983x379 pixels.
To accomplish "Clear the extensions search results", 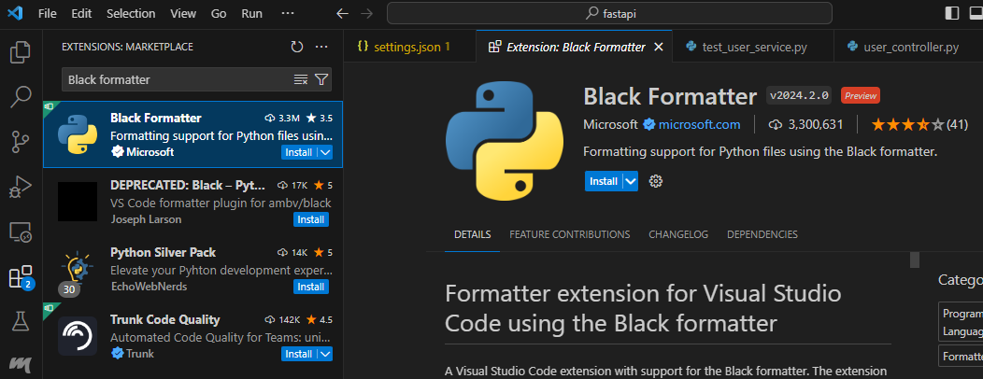I will pyautogui.click(x=301, y=79).
